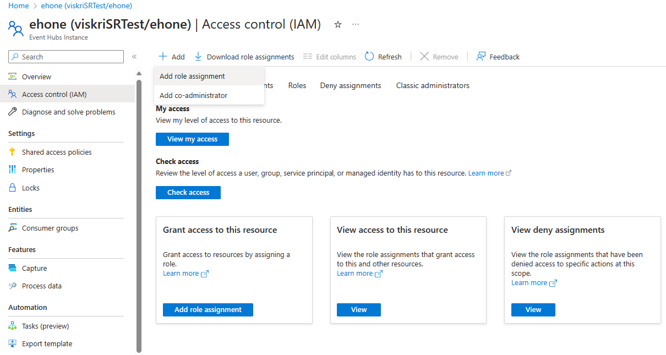This screenshot has width=666, height=355.
Task: Click the favorite star icon beside title
Action: click(338, 24)
